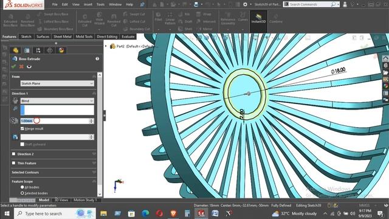This screenshot has height=219, width=389.
Task: Accept the Boss-Extrude with green checkmark
Action: point(13,66)
